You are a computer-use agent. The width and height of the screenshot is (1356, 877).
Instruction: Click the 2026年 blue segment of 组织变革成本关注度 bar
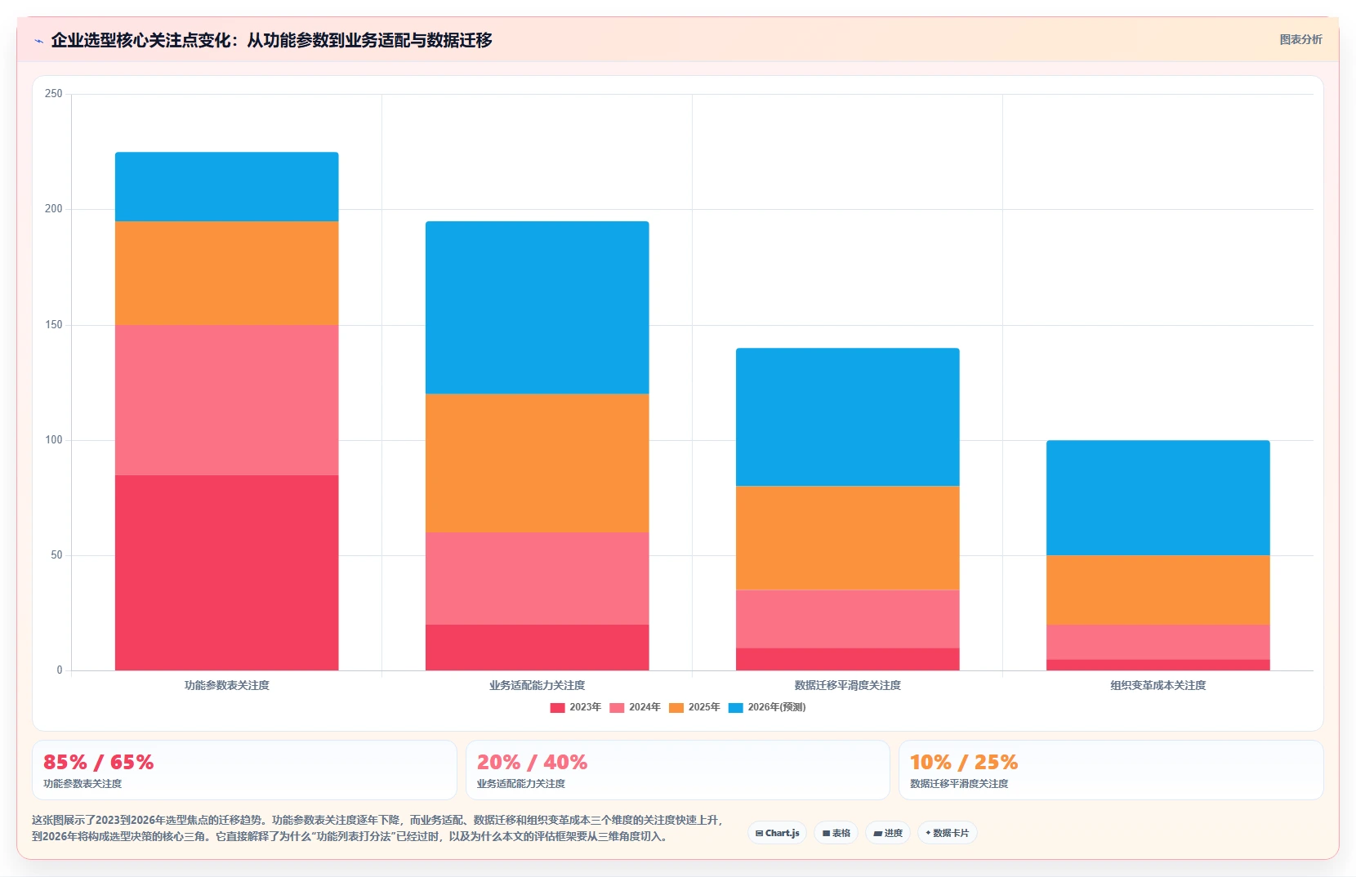click(x=1158, y=498)
